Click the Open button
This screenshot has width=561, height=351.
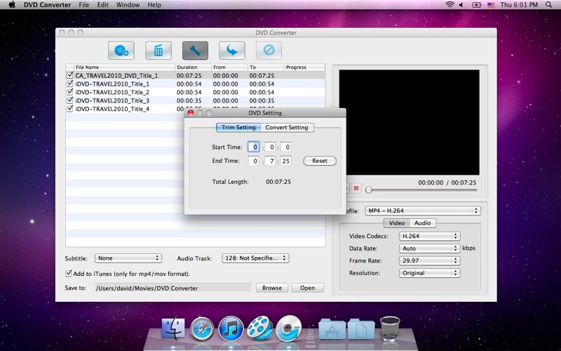[x=307, y=288]
